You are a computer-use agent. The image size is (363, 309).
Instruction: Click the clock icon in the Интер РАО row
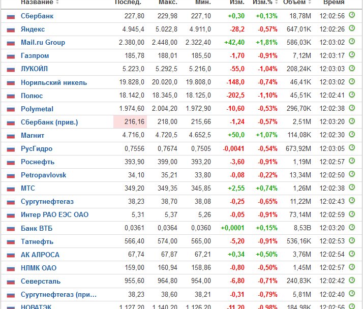point(352,214)
